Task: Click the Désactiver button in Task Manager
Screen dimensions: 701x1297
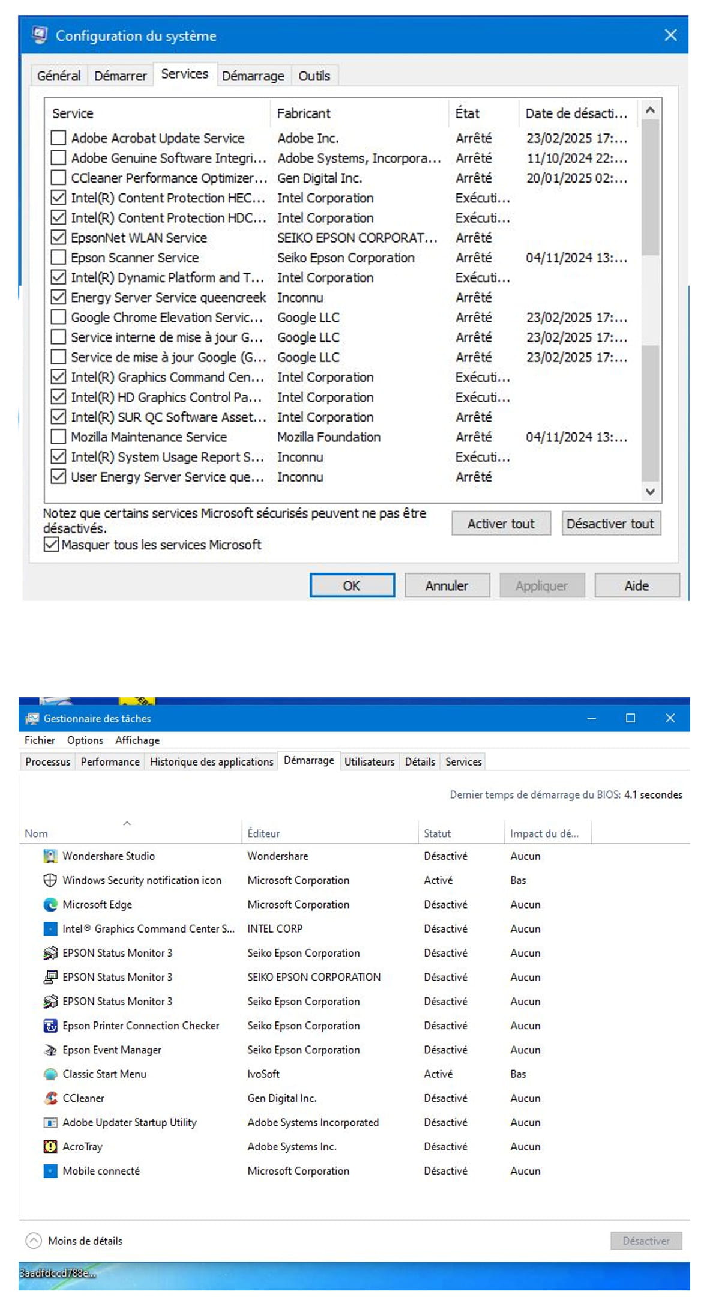Action: 646,1241
